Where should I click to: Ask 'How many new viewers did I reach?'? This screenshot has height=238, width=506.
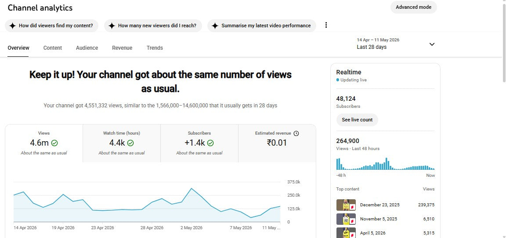pos(153,26)
